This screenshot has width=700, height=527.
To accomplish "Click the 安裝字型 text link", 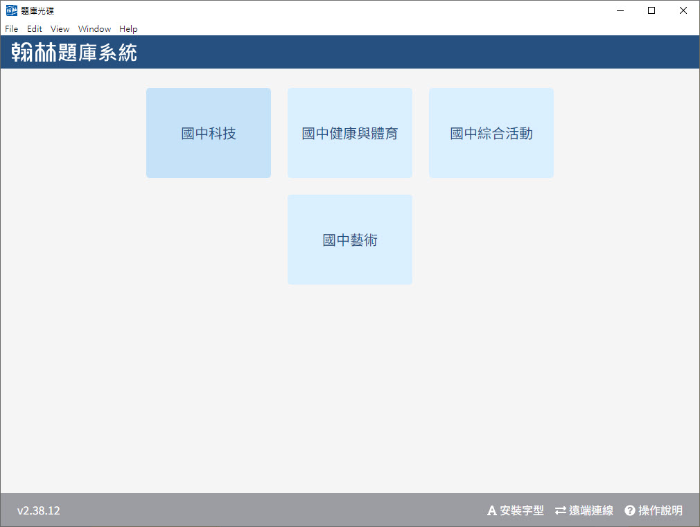I will click(521, 510).
